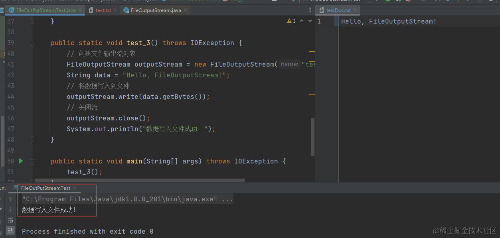Viewport: 500px width, 238px height.
Task: Click the fold end marker at line 48
Action: [32, 140]
